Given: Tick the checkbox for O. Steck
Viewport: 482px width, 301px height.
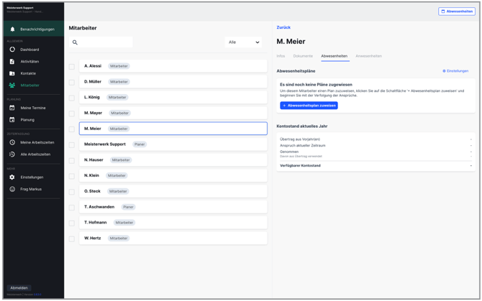Looking at the screenshot, I should coord(72,192).
